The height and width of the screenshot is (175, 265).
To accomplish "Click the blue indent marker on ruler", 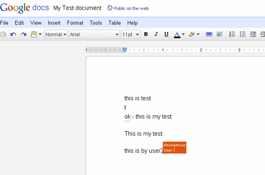I will click(x=125, y=50).
